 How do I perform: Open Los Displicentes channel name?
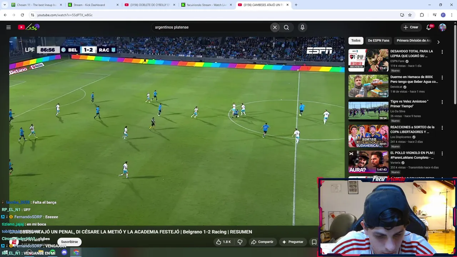(x=401, y=137)
